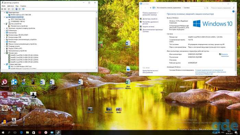240x135 pixels.
Task: Launch Microsoft Edge from the taskbar
Action: click(21, 132)
